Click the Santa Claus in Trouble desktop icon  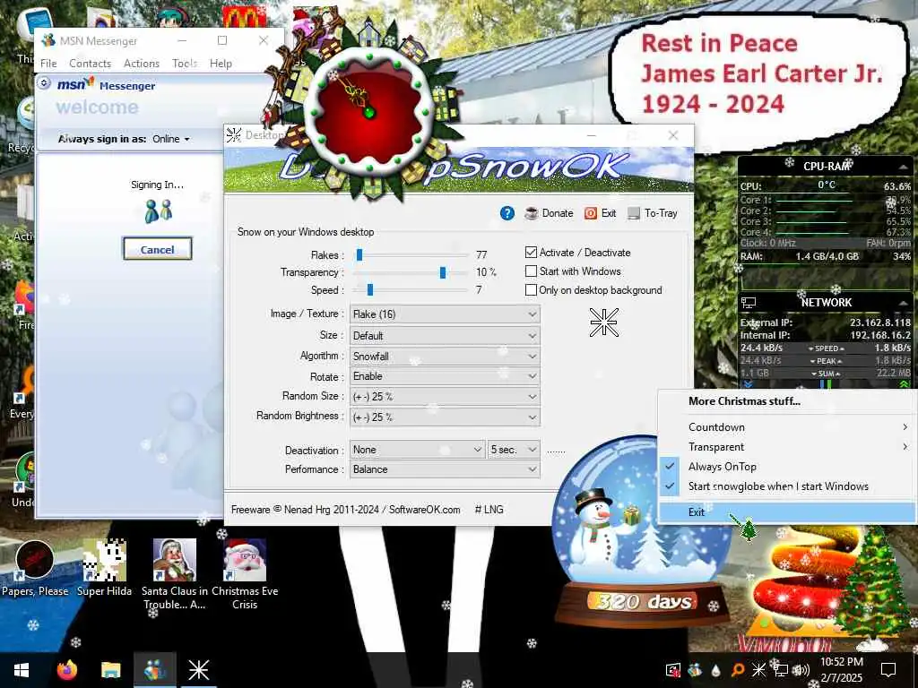[175, 573]
